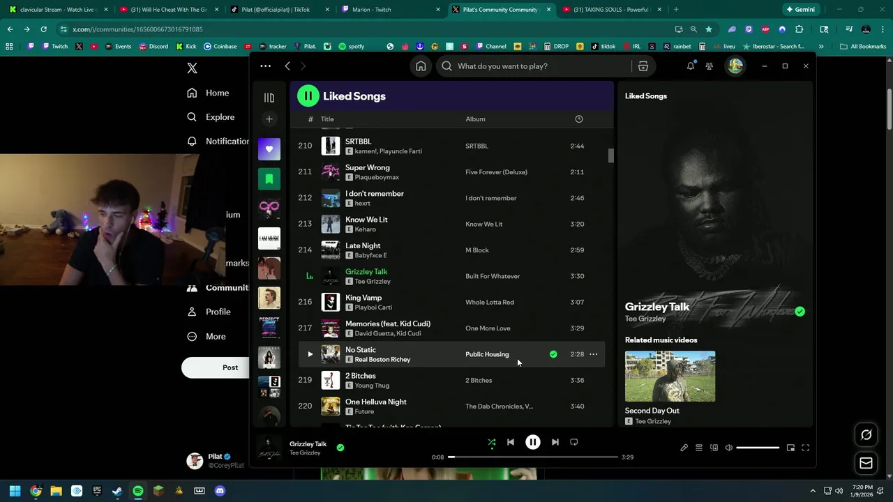This screenshot has height=502, width=893.
Task: Sort by duration clock header icon
Action: (578, 119)
